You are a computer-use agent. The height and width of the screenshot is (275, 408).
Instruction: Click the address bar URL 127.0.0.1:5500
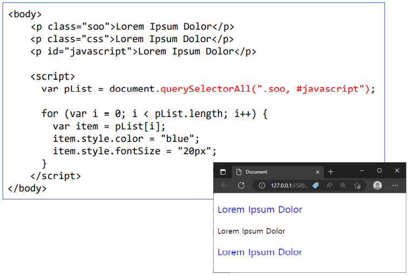tap(290, 185)
